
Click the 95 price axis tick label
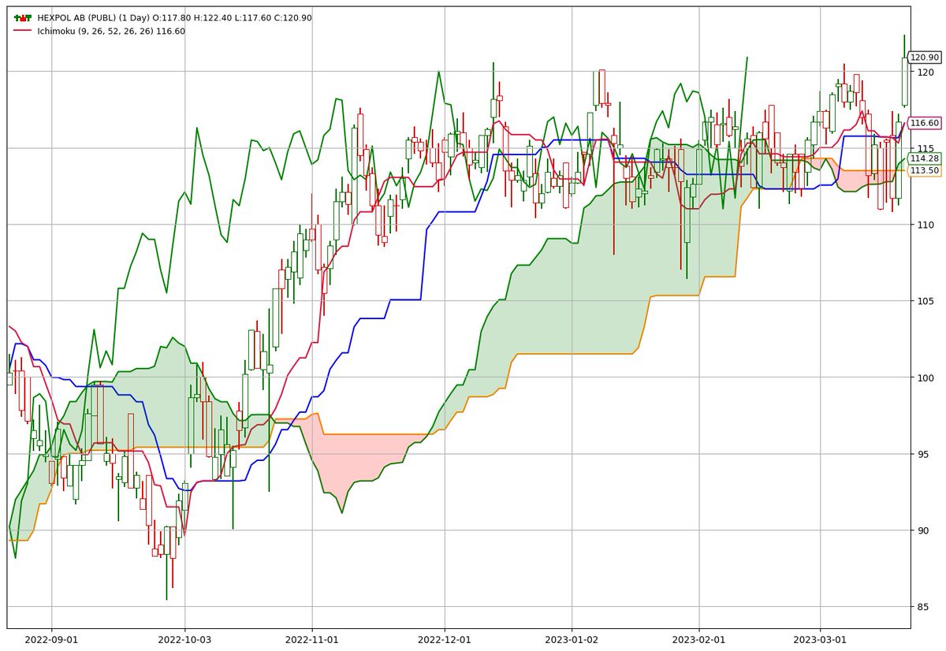(922, 454)
